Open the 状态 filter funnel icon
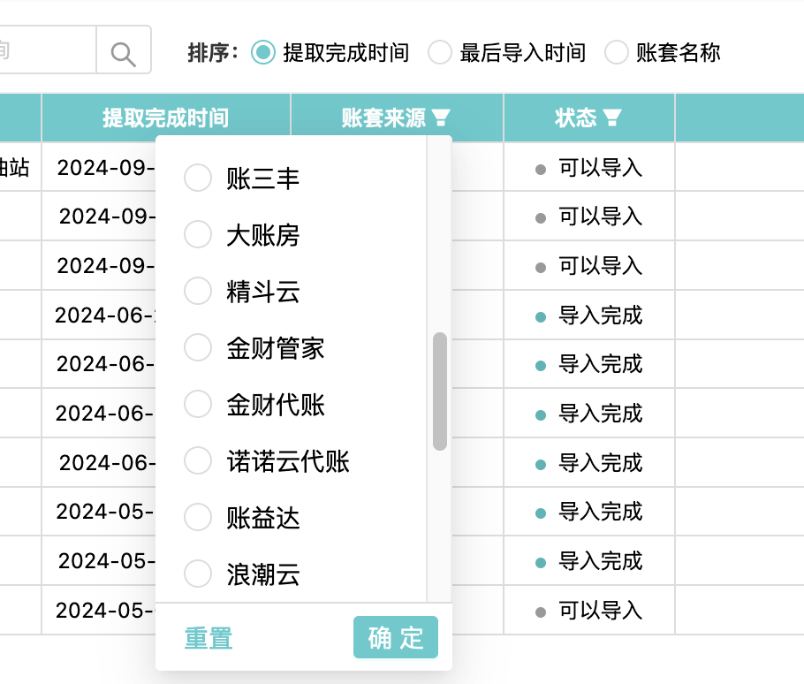This screenshot has height=684, width=804. coord(612,118)
